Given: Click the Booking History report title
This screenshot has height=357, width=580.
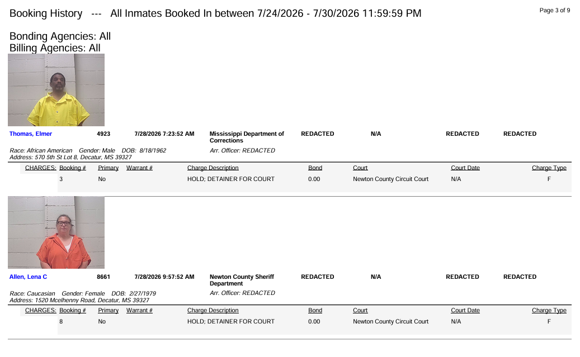Looking at the screenshot, I should pyautogui.click(x=46, y=13).
